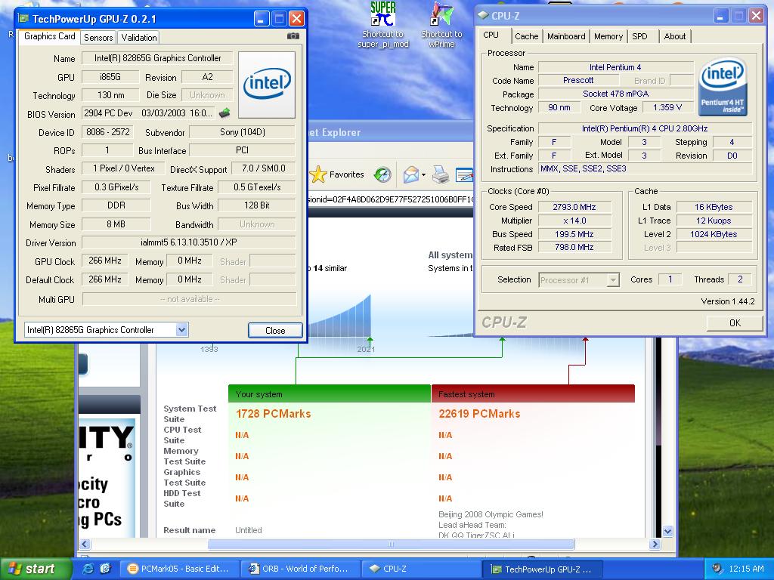Click the browser horizontal scroll left arrow

(x=85, y=544)
